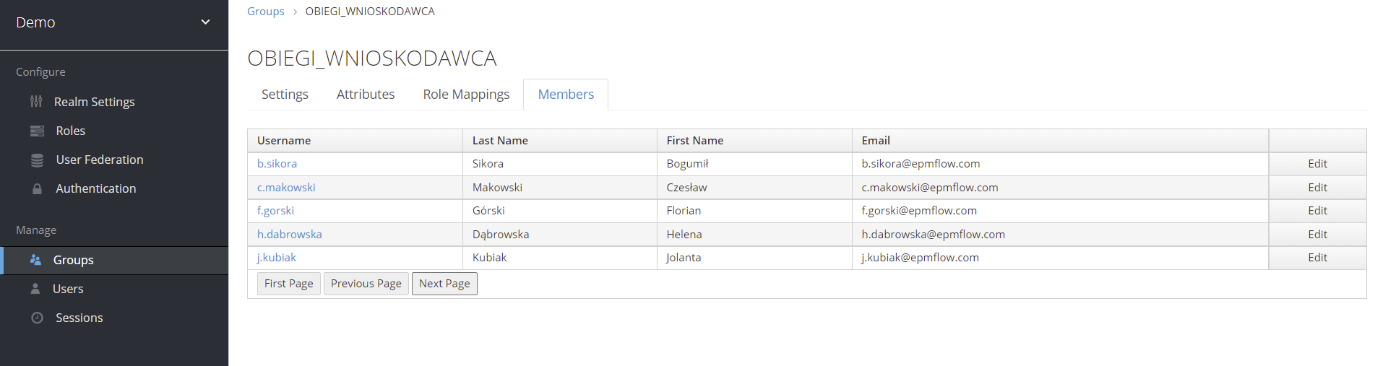This screenshot has height=366, width=1375.
Task: Edit the c.makowski member row
Action: (1317, 188)
